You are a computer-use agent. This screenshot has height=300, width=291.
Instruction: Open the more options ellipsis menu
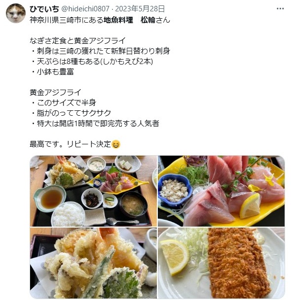click(280, 8)
